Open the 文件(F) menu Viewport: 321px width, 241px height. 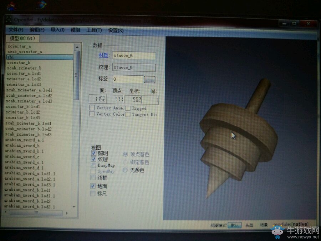tap(16, 30)
